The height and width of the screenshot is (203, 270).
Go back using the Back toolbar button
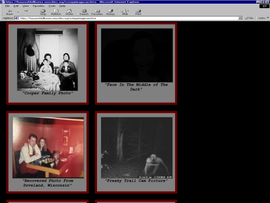click(x=9, y=12)
